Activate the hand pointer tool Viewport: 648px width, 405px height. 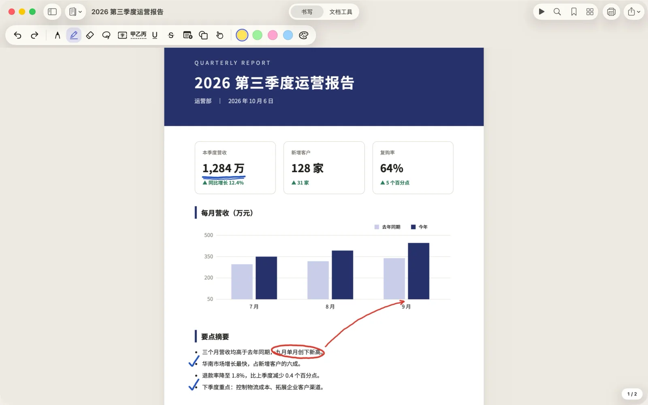220,35
